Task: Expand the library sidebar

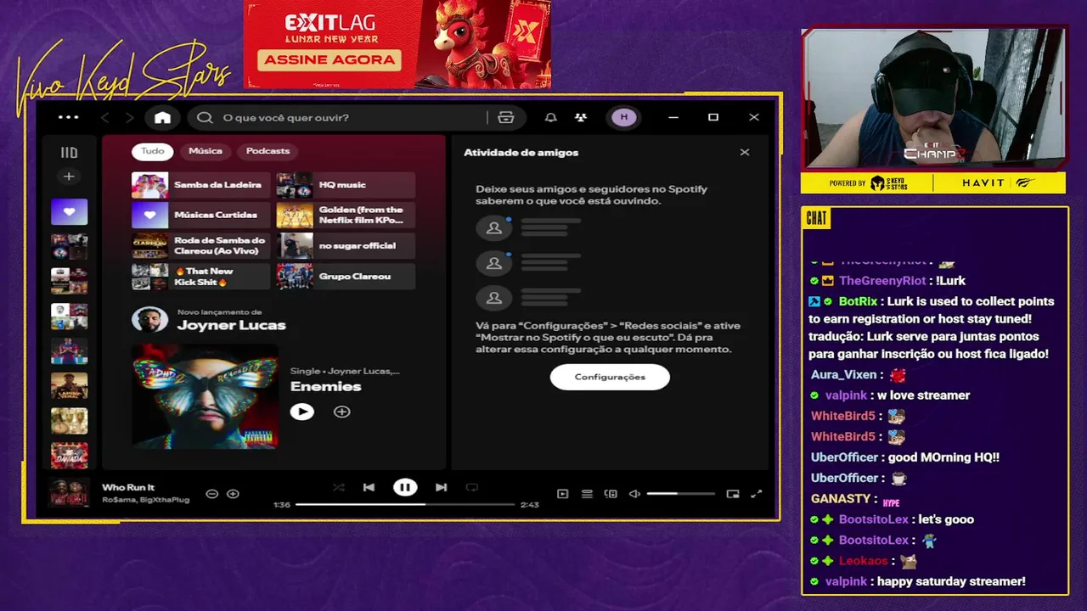Action: (69, 153)
